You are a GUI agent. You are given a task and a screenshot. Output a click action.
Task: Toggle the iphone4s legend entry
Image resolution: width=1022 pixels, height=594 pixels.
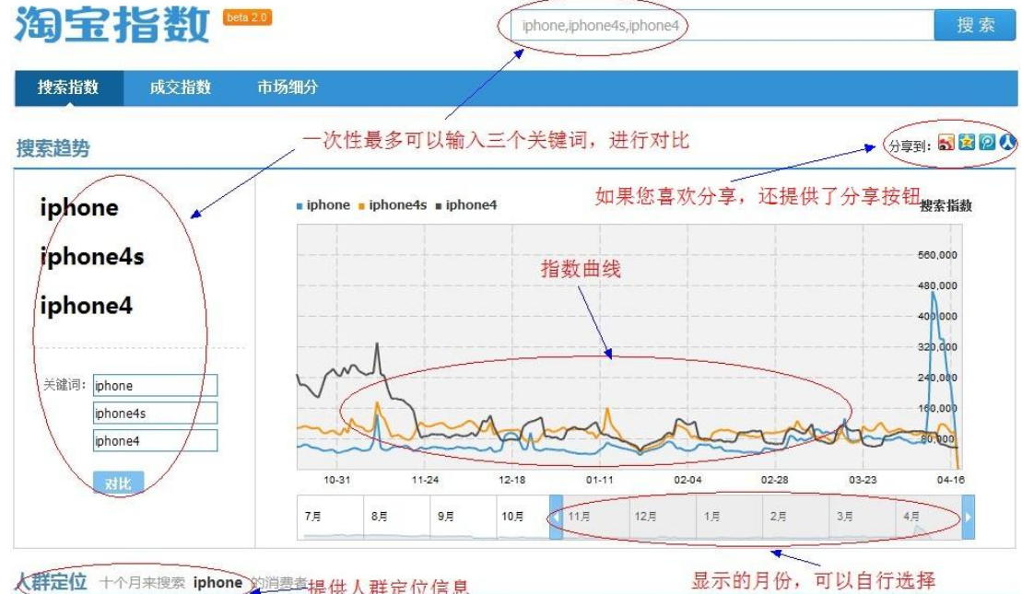(x=396, y=205)
